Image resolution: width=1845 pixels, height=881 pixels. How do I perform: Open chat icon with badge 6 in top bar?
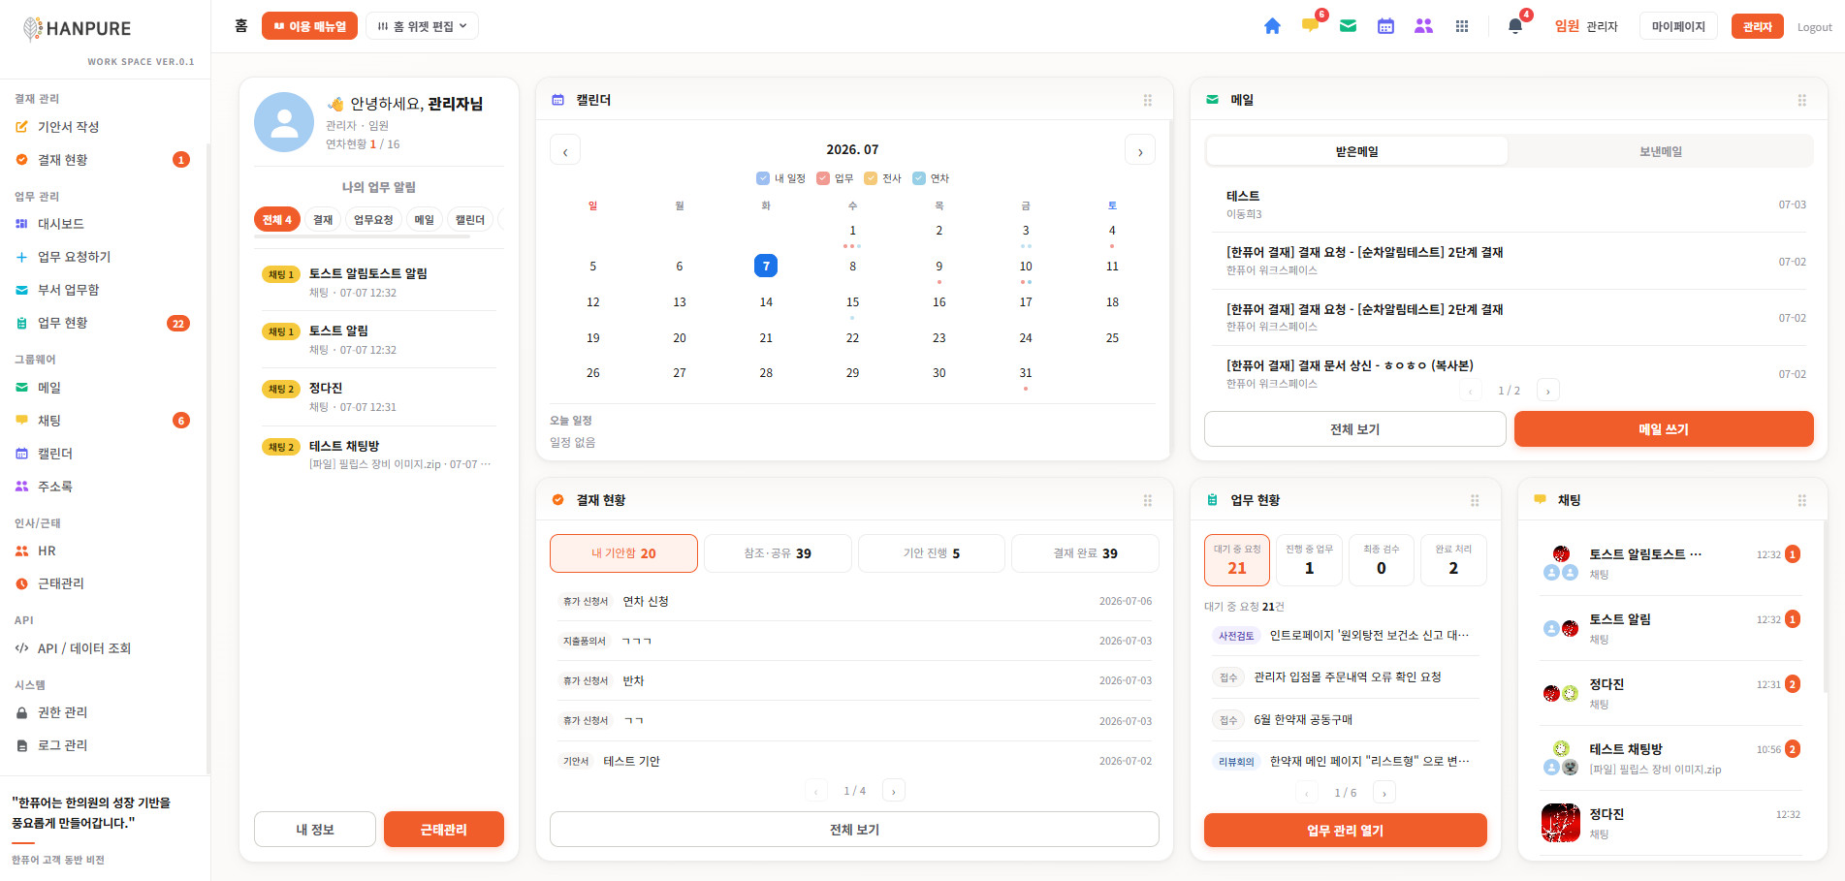point(1311,25)
